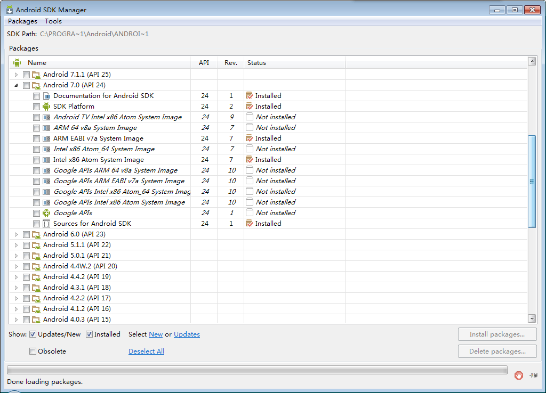Check the Intel x86 Atom System Image box
The image size is (546, 393).
click(37, 160)
